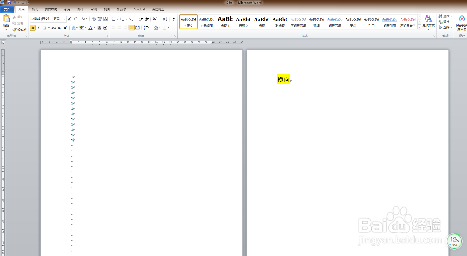Click the Phonetic Guide (wén) icon
The height and width of the screenshot is (256, 467).
(x=100, y=19)
